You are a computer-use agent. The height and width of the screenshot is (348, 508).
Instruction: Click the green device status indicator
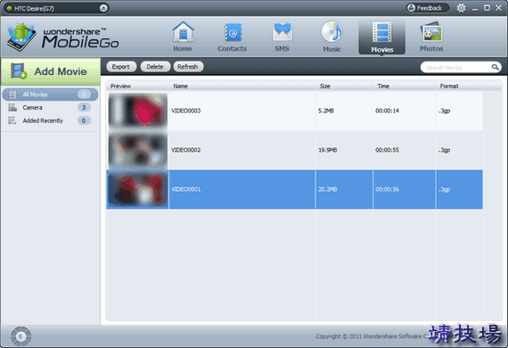tap(10, 8)
